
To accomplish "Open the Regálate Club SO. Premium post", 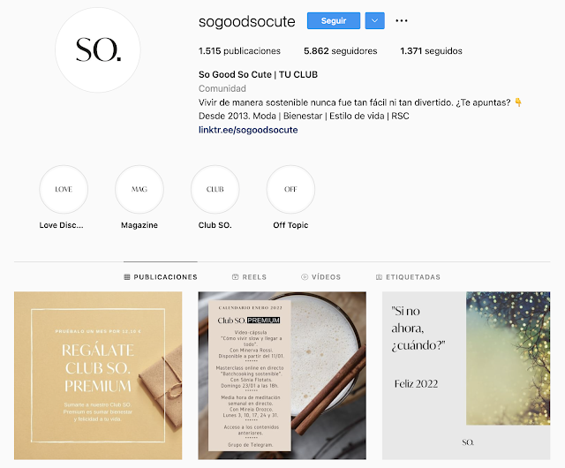I will (98, 375).
